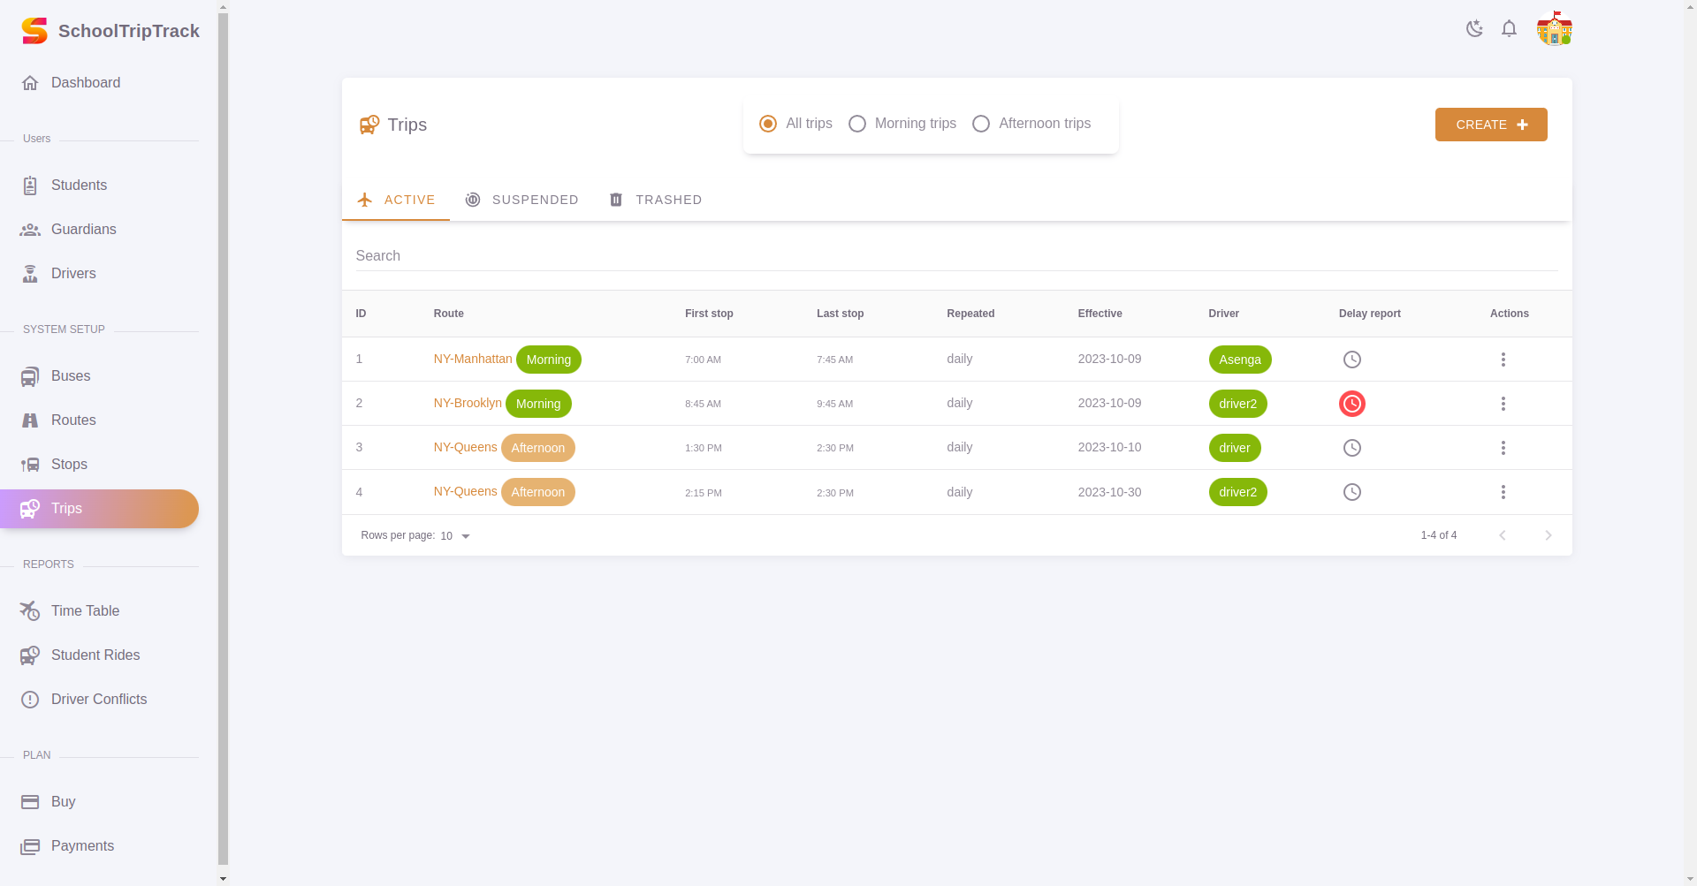1697x886 pixels.
Task: Click the sidebar vertical scrollbar
Action: point(223,437)
